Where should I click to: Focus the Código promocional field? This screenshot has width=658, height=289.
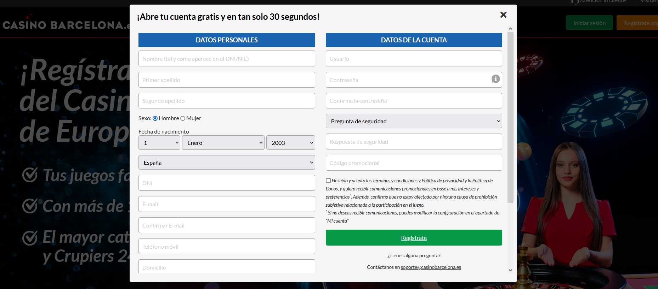[414, 163]
